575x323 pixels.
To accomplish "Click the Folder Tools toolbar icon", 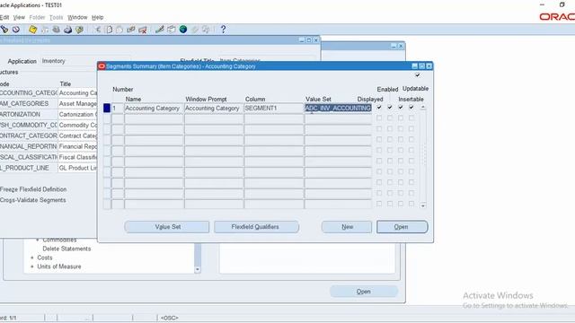I will (x=206, y=30).
